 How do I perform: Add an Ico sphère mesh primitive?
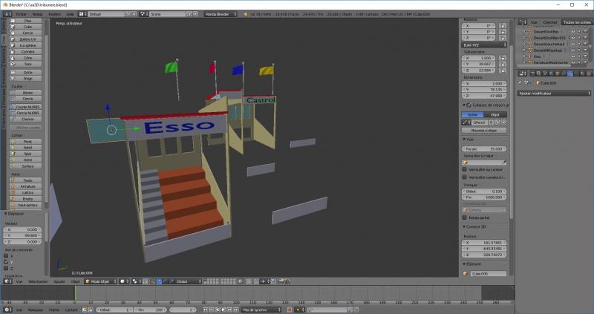point(27,45)
